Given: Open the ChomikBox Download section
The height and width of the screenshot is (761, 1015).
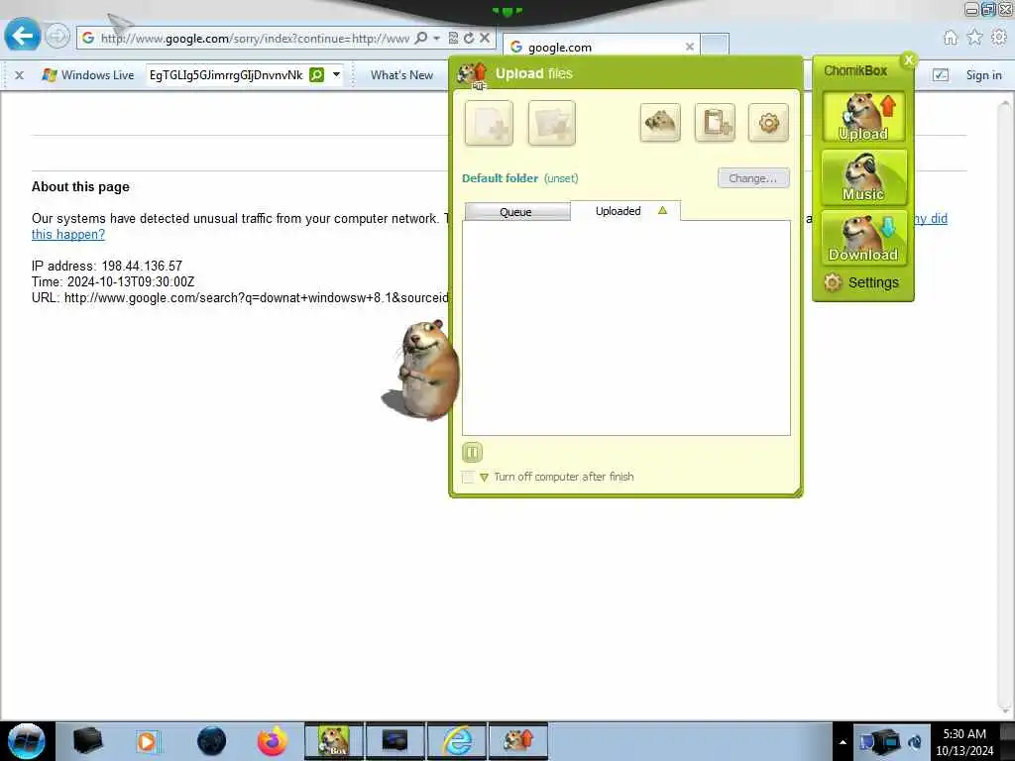Looking at the screenshot, I should tap(863, 238).
